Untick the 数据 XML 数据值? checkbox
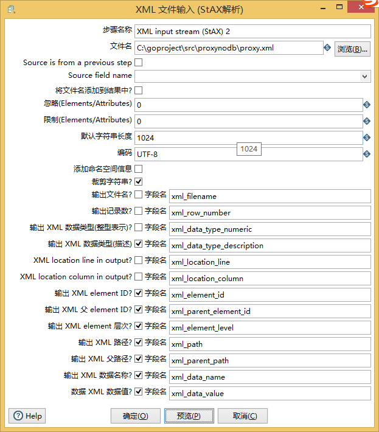Screen dimensions: 379x432 click(139, 391)
